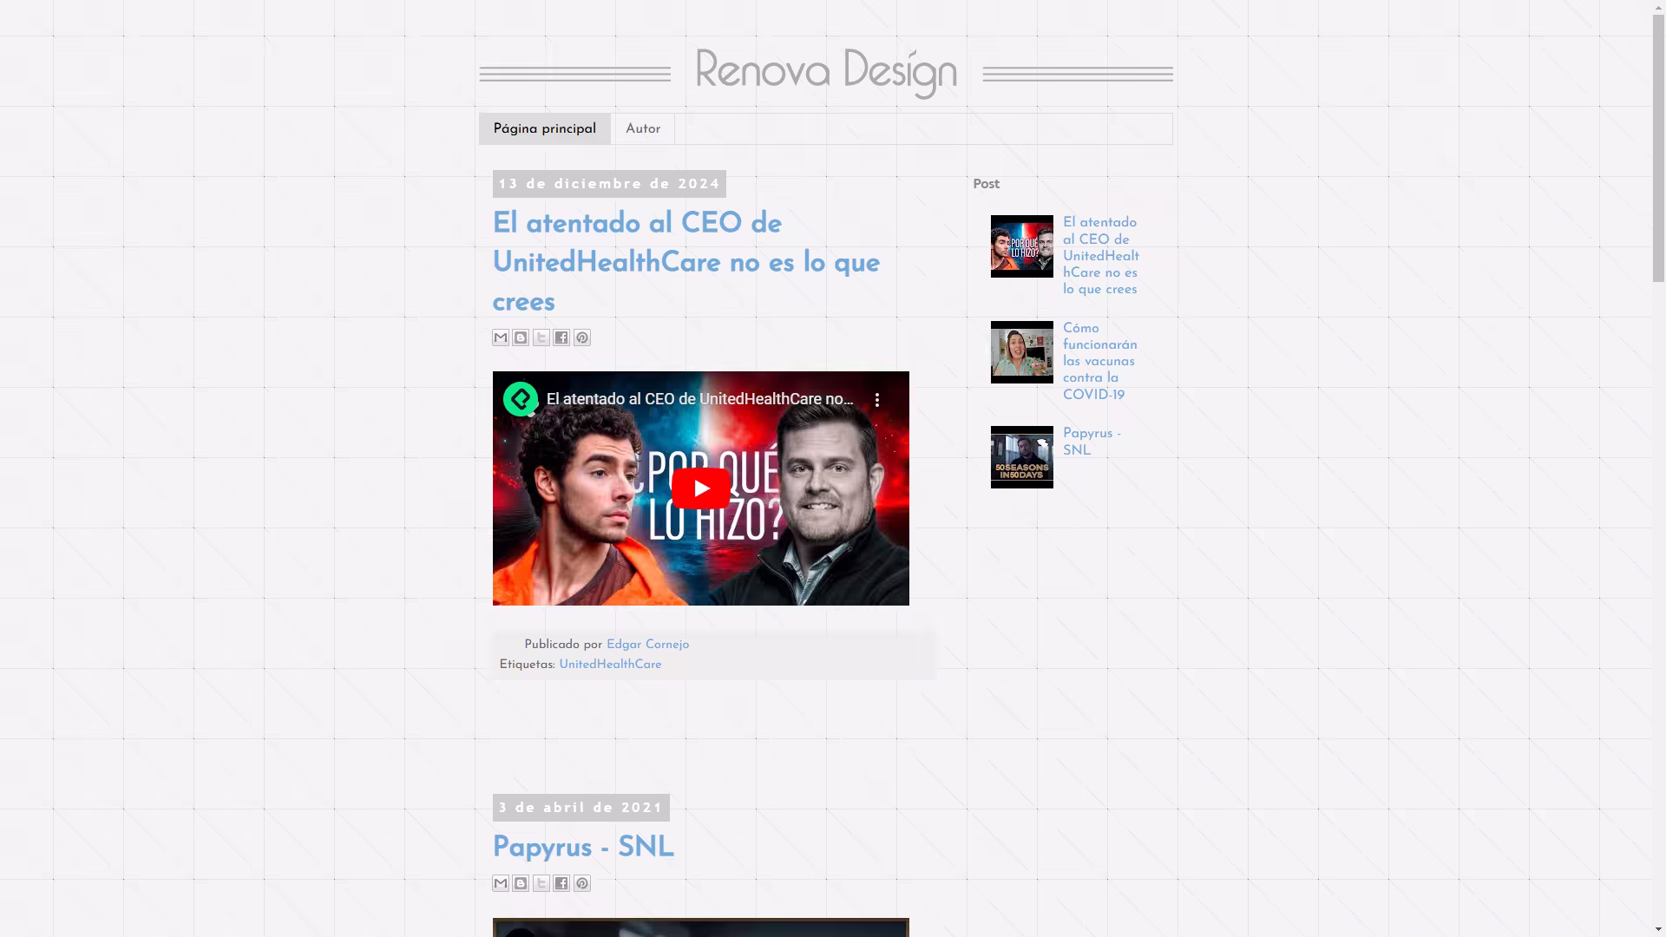Play the embedded YouTube video
The height and width of the screenshot is (937, 1666).
tap(701, 488)
